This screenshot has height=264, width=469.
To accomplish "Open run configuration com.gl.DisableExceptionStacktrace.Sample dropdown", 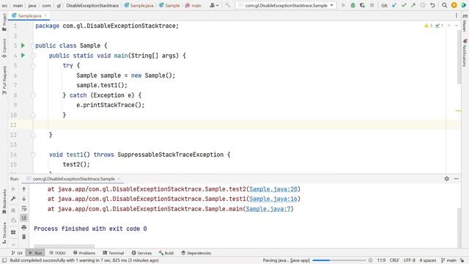I will click(286, 5).
